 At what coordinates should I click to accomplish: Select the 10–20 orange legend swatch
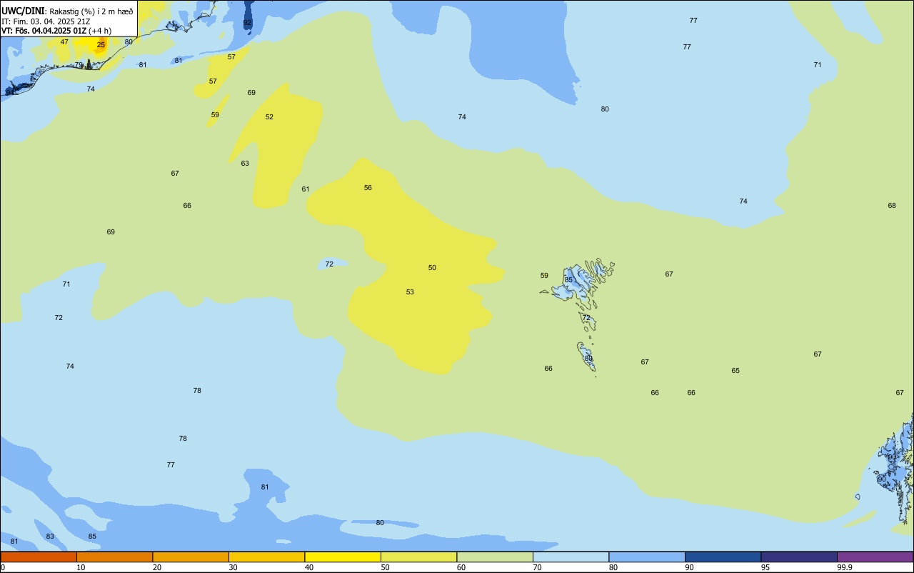click(114, 557)
